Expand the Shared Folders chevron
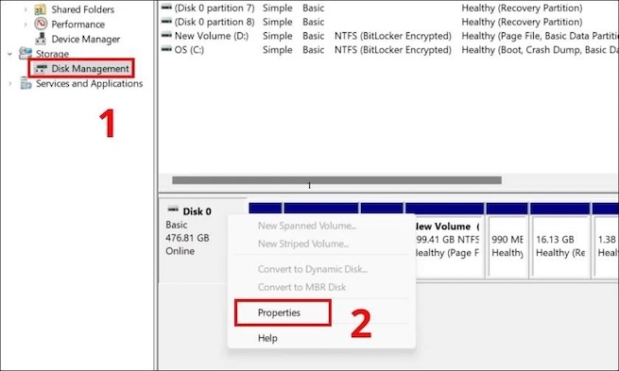619x371 pixels. tap(26, 9)
